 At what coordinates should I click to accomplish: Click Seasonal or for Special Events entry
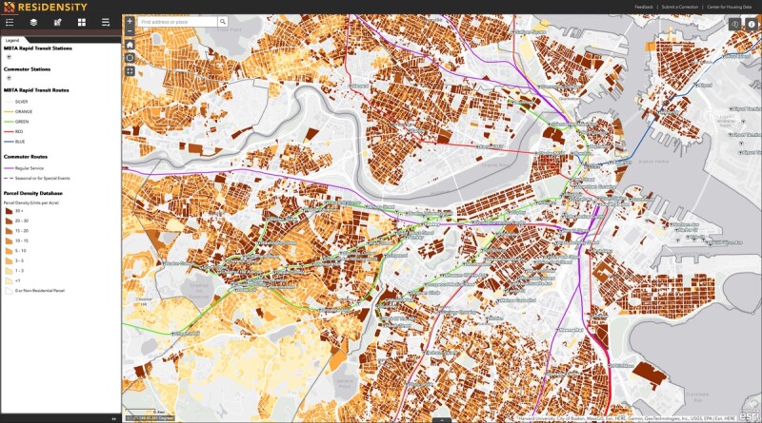pos(37,178)
